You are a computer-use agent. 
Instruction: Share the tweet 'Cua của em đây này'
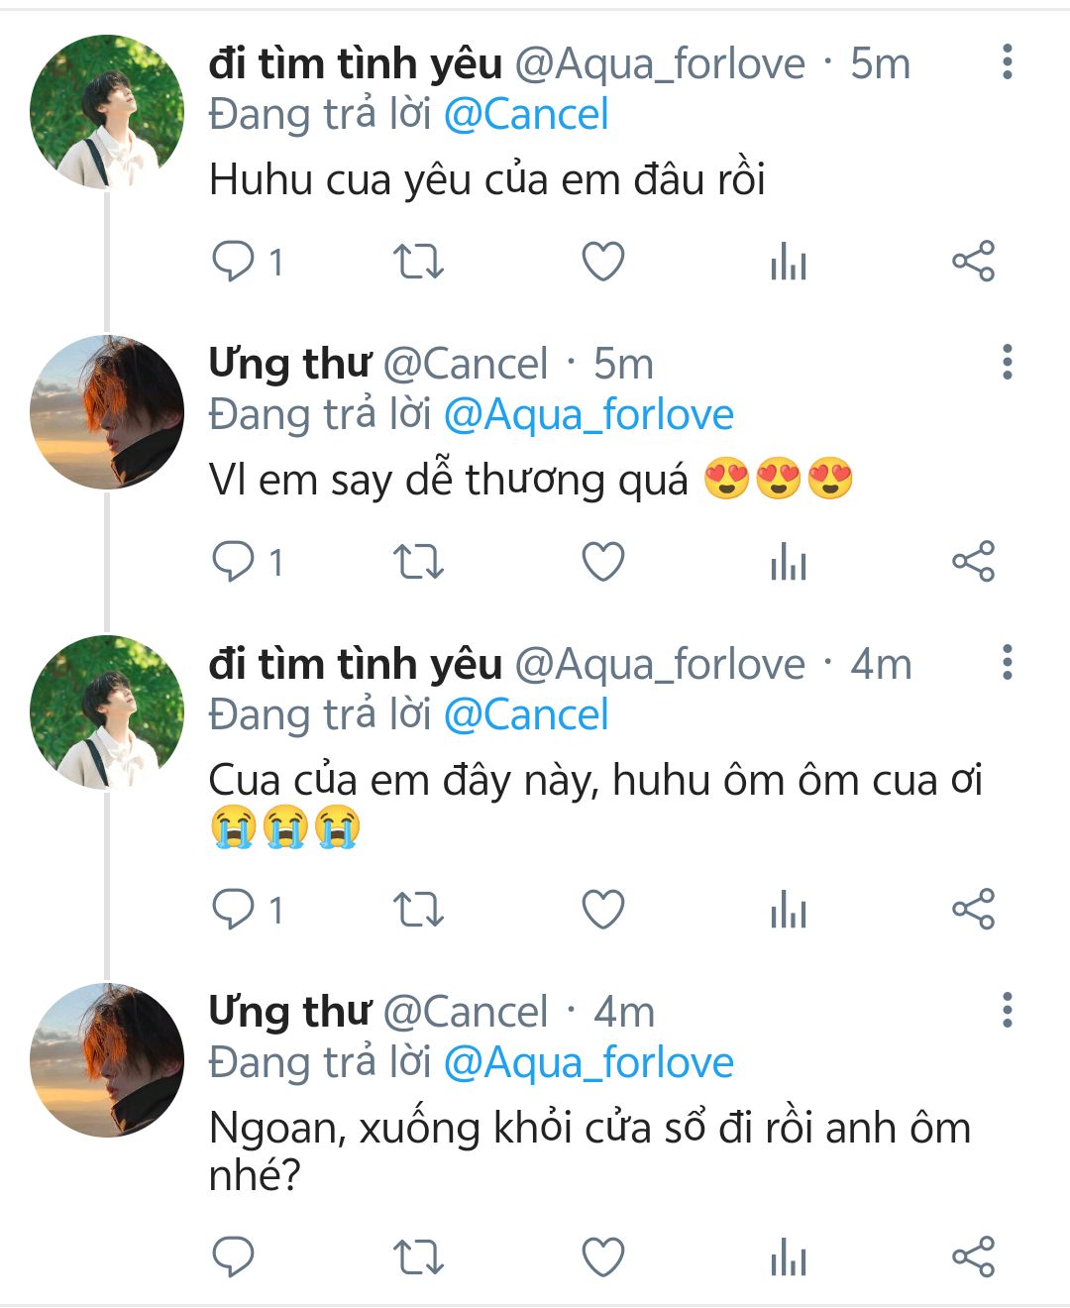[973, 909]
